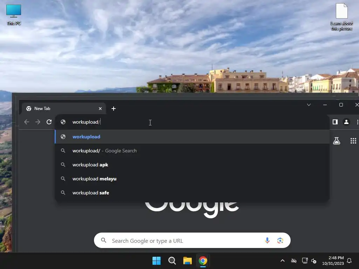Go forward with the forward arrow

(x=38, y=122)
